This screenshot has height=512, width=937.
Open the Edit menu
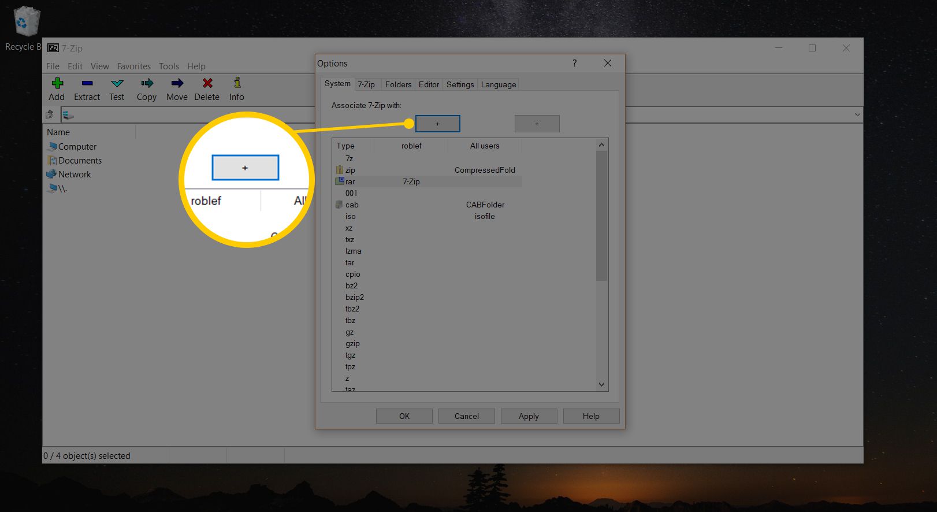pyautogui.click(x=75, y=66)
